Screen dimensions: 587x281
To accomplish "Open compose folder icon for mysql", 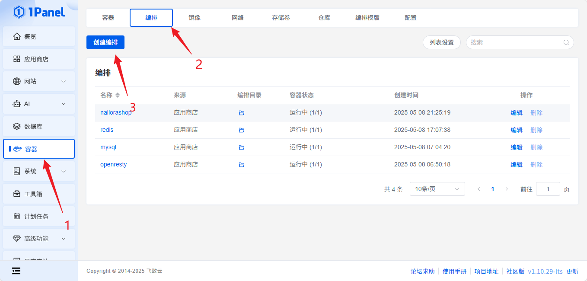I will (242, 147).
